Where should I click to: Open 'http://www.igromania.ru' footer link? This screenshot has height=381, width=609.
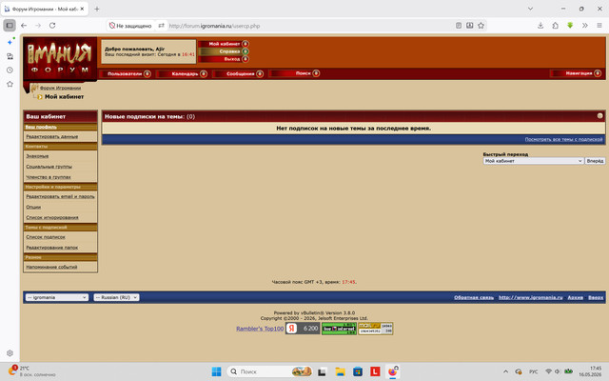[x=531, y=297]
